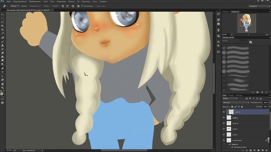The image size is (271, 152).
Task: Open brush preset folder icon
Action: 251,42
